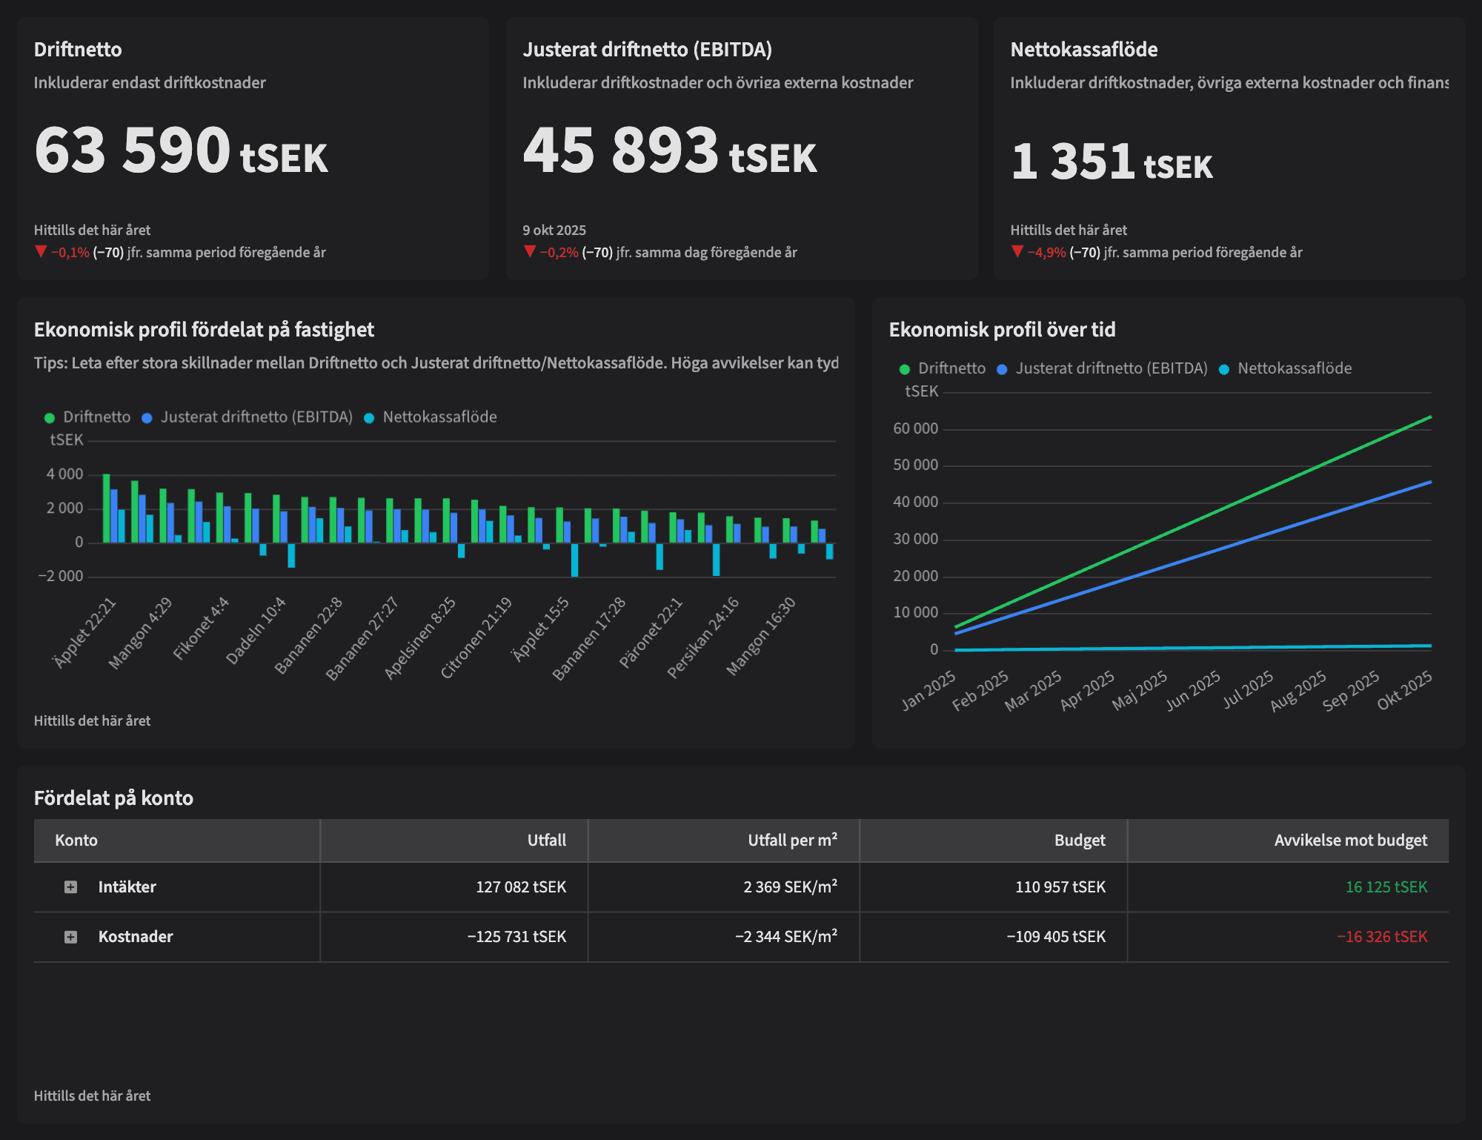This screenshot has width=1482, height=1140.
Task: Expand the Intäkter row plus icon
Action: point(70,887)
